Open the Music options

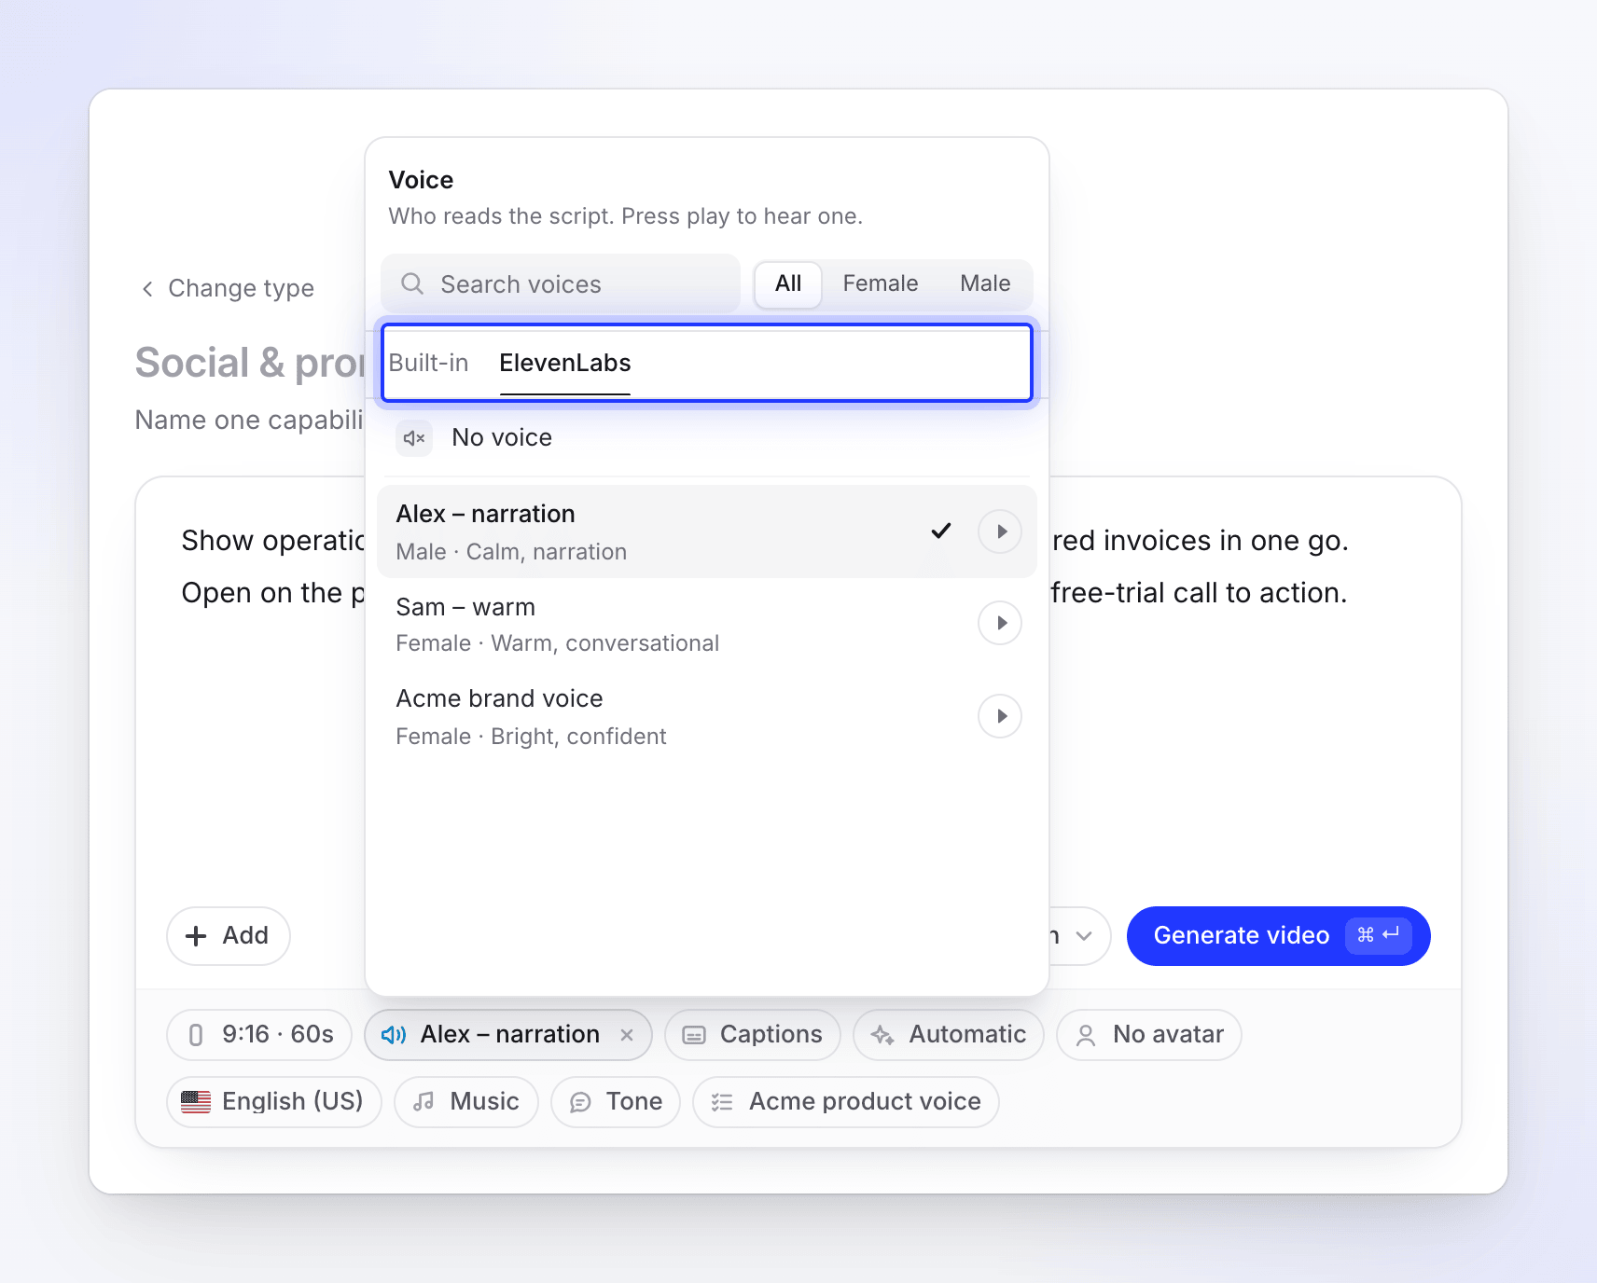(x=466, y=1102)
